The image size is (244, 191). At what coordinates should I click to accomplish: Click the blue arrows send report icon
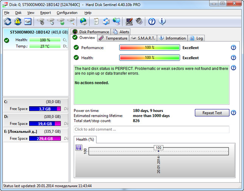[x=106, y=21]
